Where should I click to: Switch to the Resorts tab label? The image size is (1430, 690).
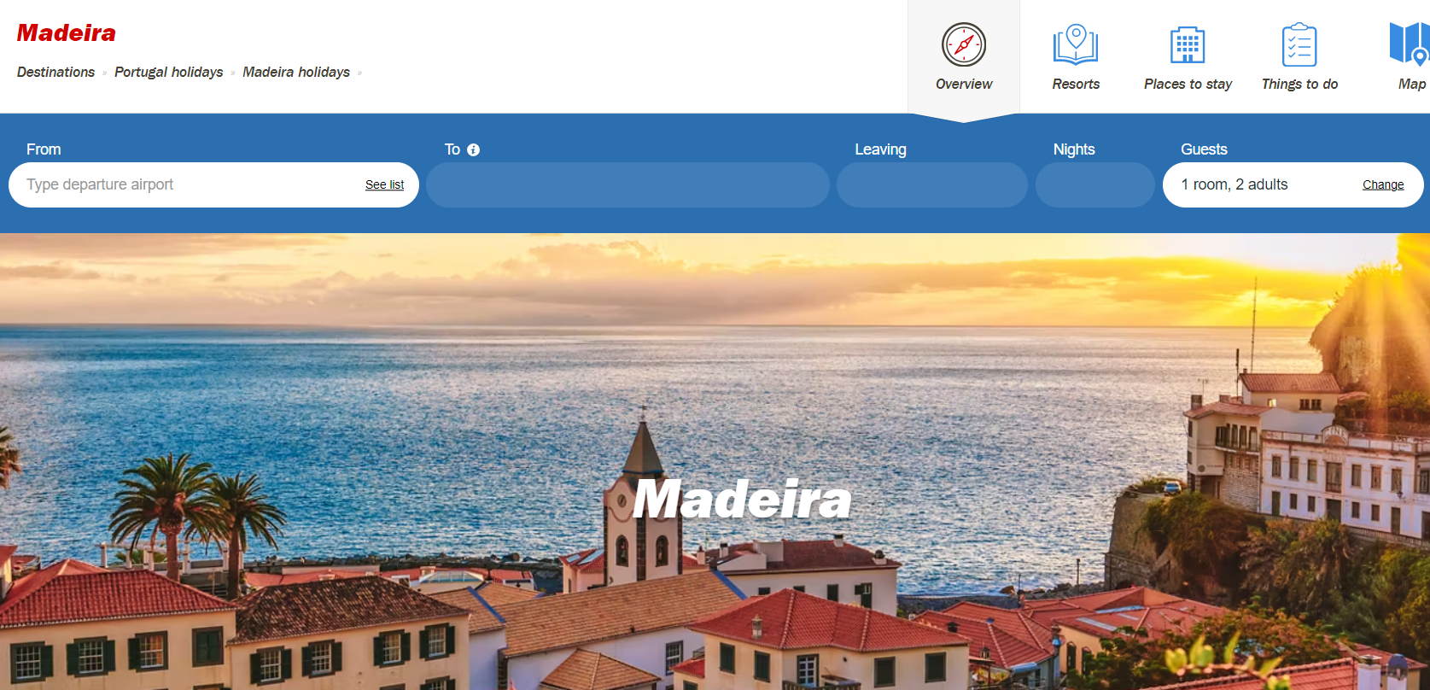click(1076, 84)
